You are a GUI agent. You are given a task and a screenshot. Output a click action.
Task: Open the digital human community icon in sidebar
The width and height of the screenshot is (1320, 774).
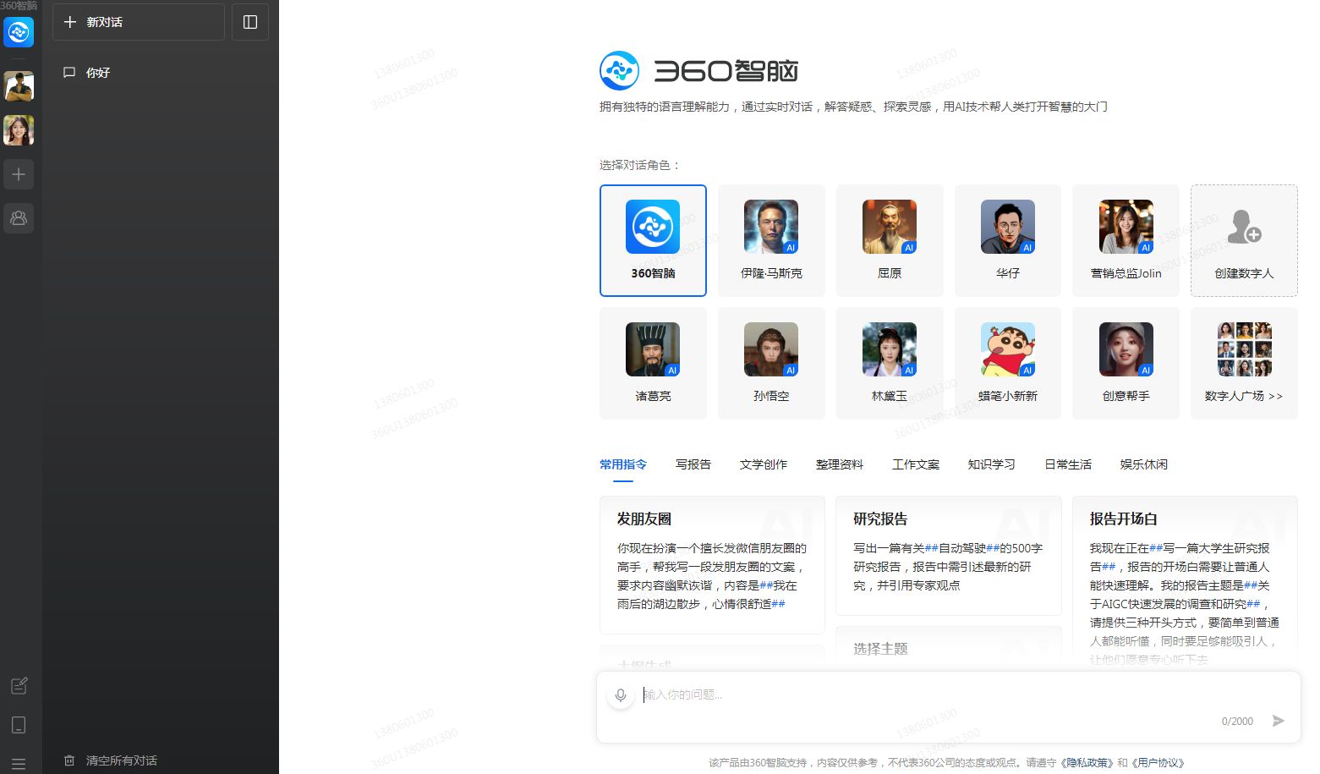click(19, 218)
